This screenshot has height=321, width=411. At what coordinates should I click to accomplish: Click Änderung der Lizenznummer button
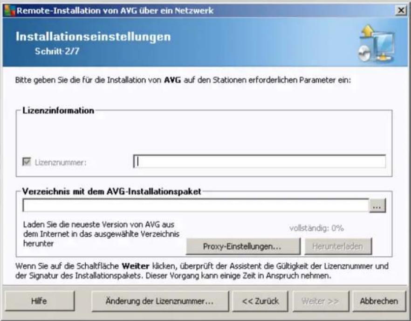click(160, 301)
